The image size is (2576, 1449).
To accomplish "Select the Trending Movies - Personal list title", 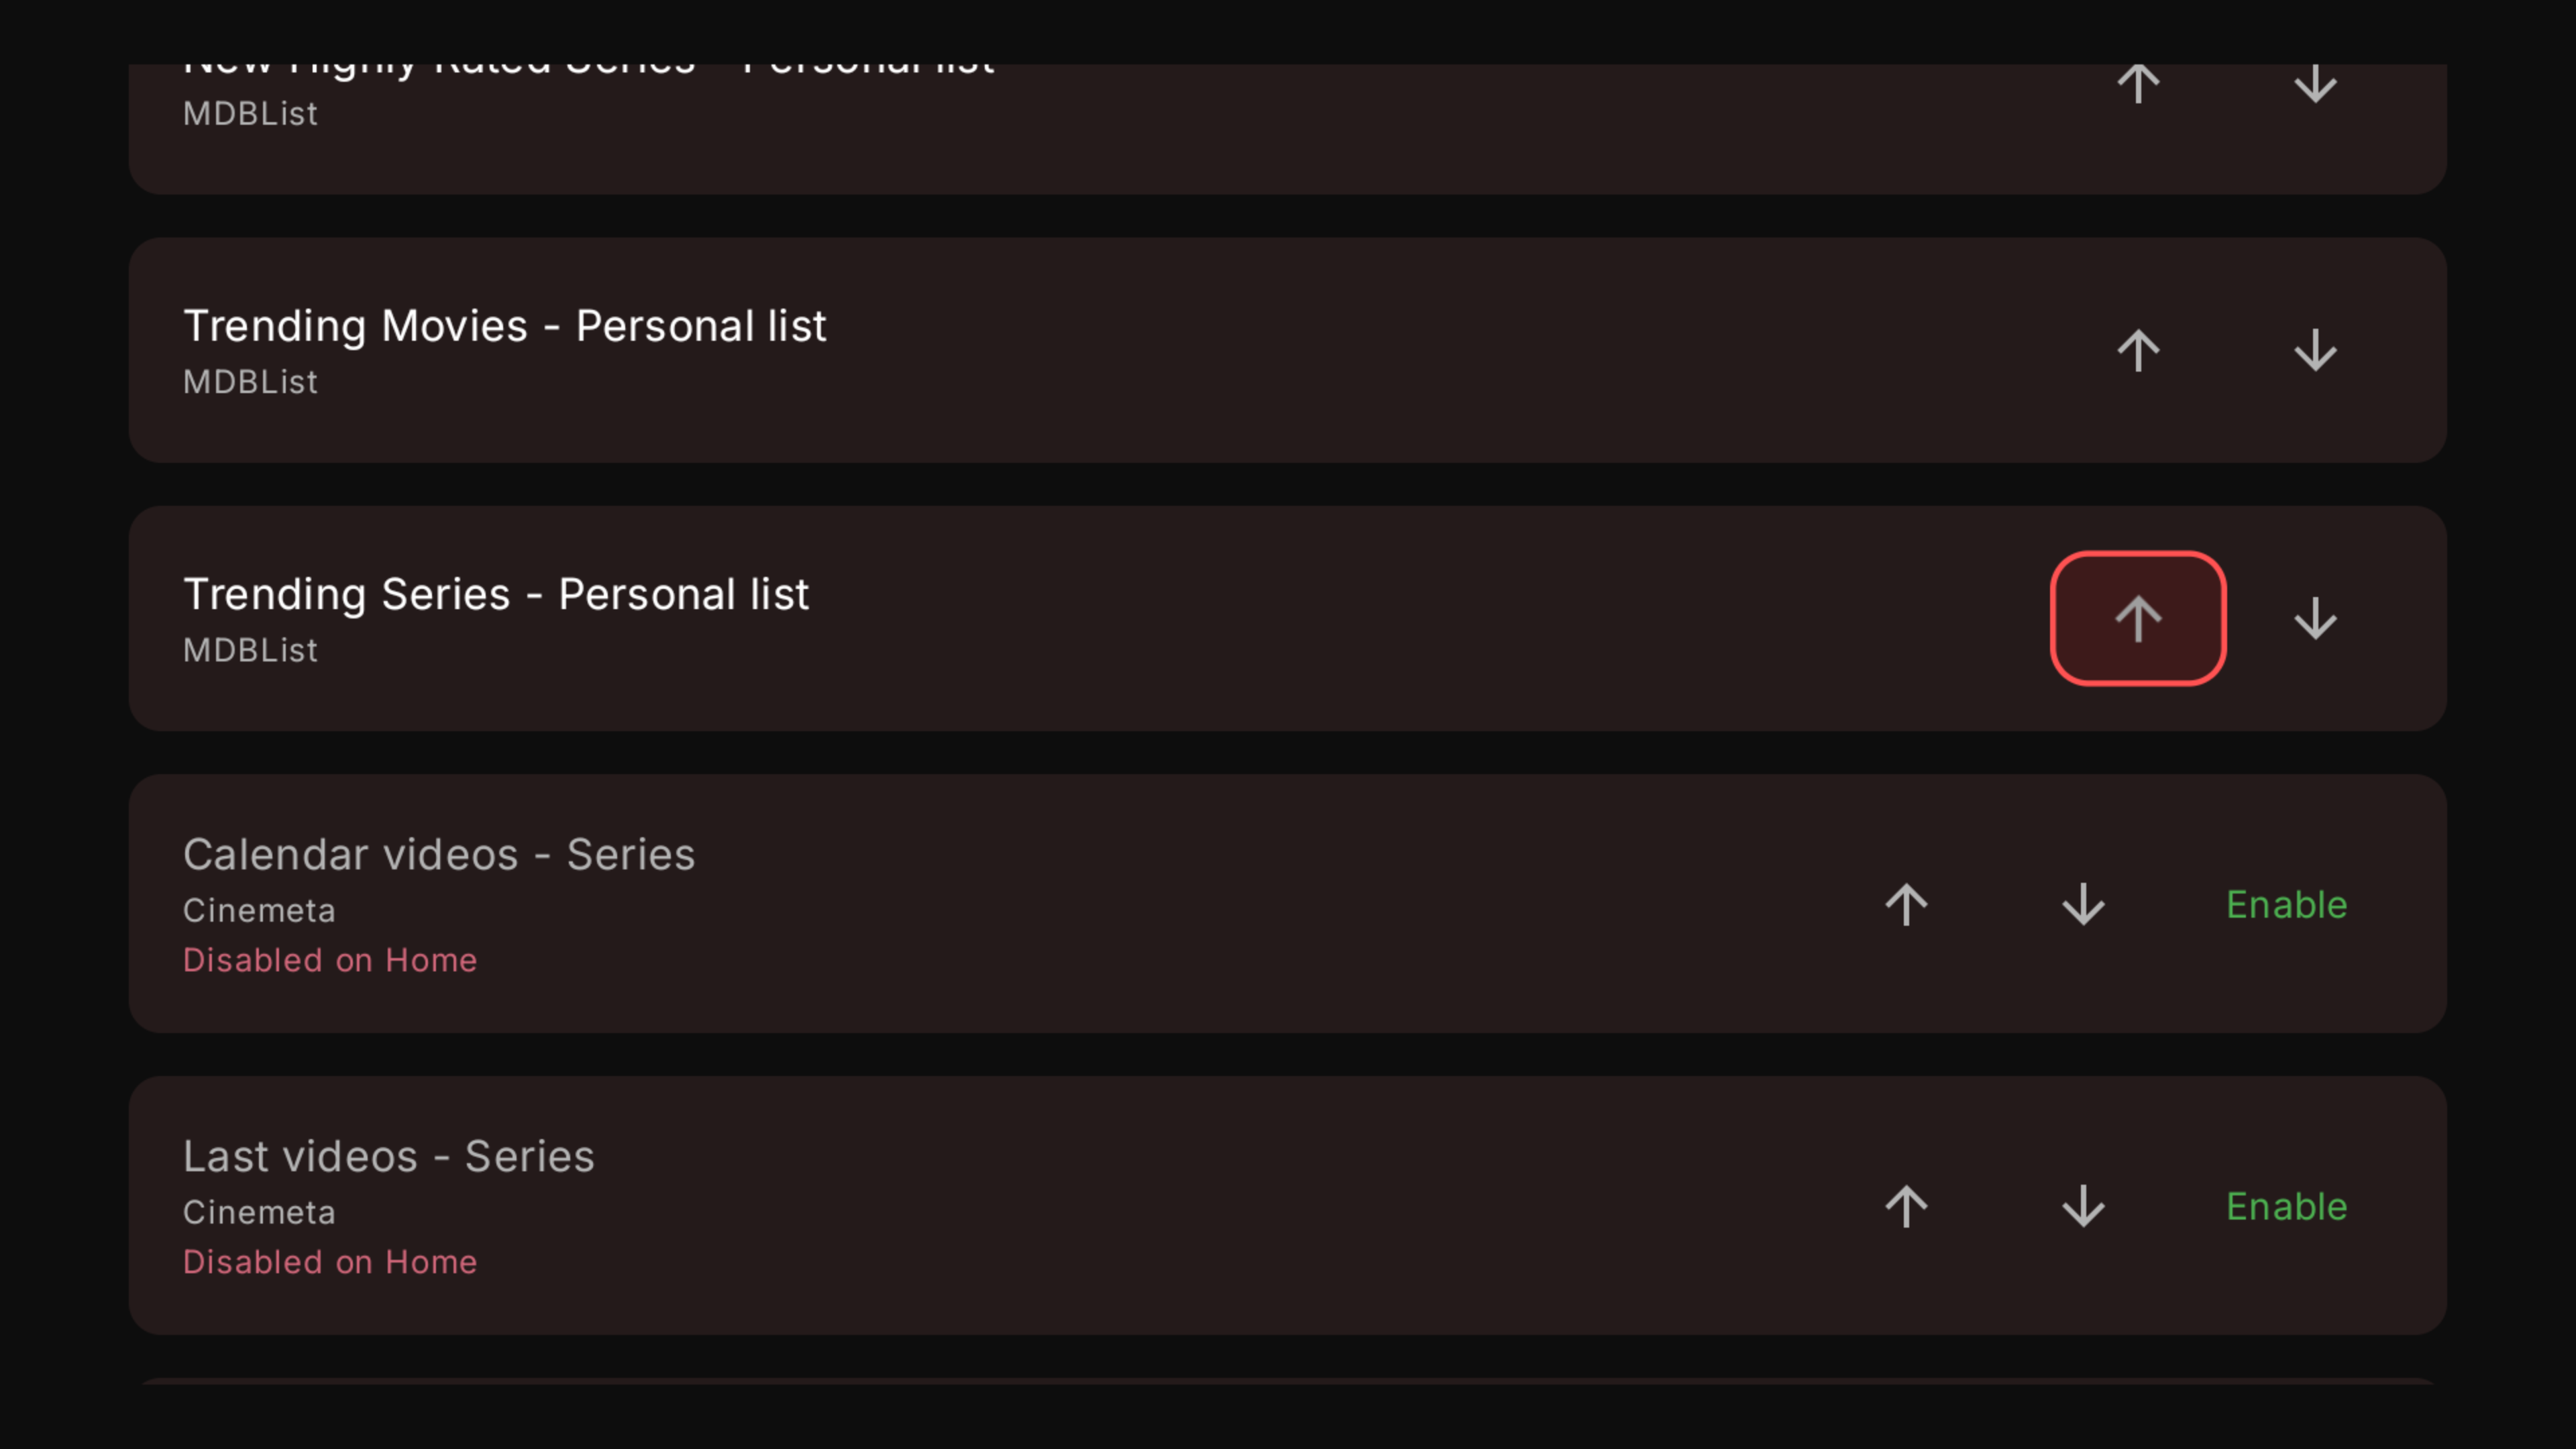I will point(504,326).
